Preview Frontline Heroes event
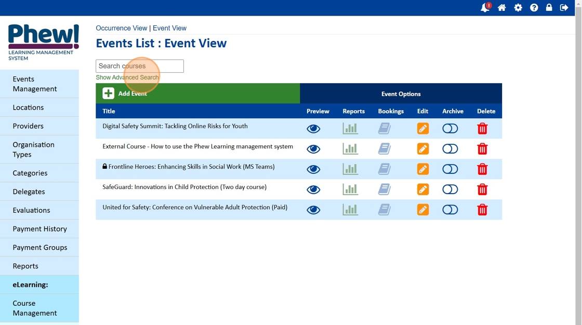Screen dimensions: 582x325 click(313, 169)
